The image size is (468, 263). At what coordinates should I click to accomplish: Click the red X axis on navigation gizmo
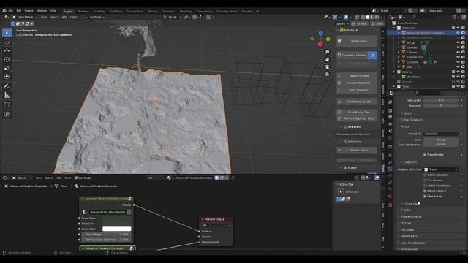click(320, 44)
